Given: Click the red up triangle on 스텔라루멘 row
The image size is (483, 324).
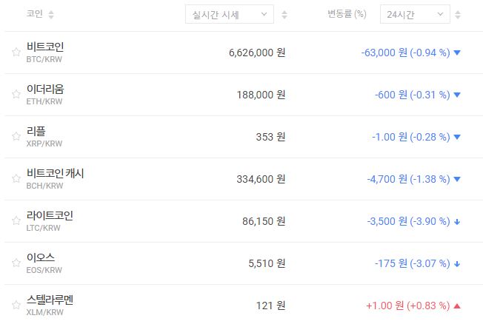Looking at the screenshot, I should point(457,306).
